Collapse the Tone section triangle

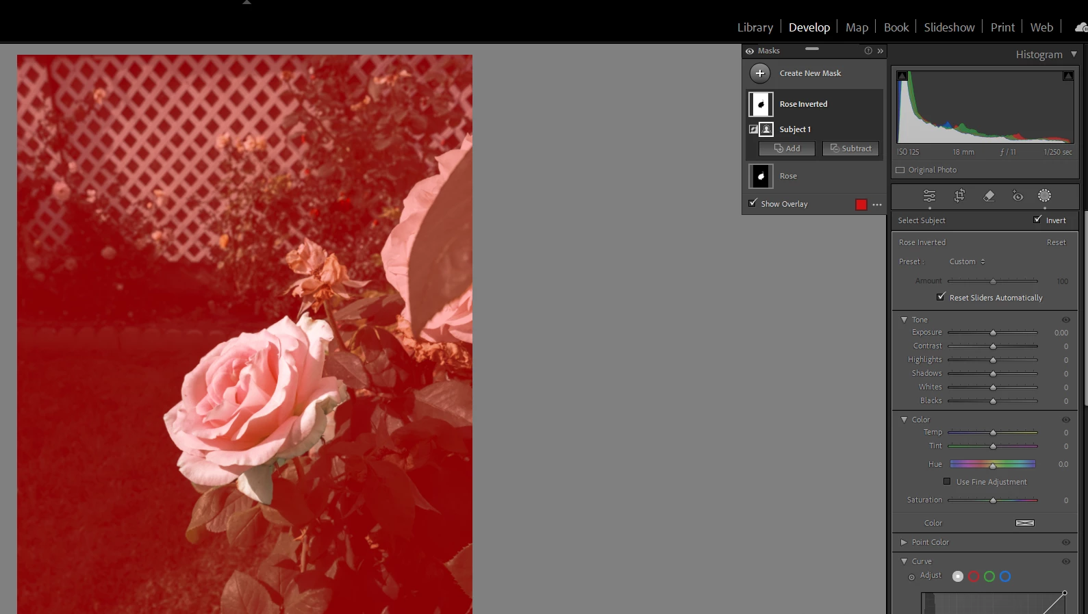point(904,320)
